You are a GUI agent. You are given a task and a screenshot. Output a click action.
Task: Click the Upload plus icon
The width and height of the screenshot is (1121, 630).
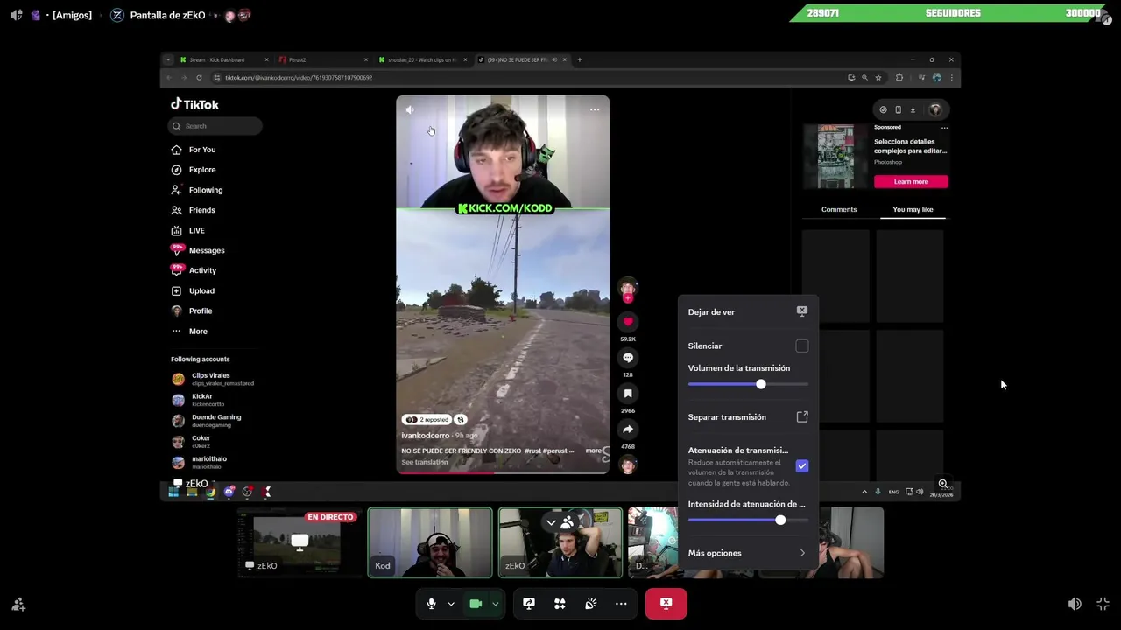[176, 290]
